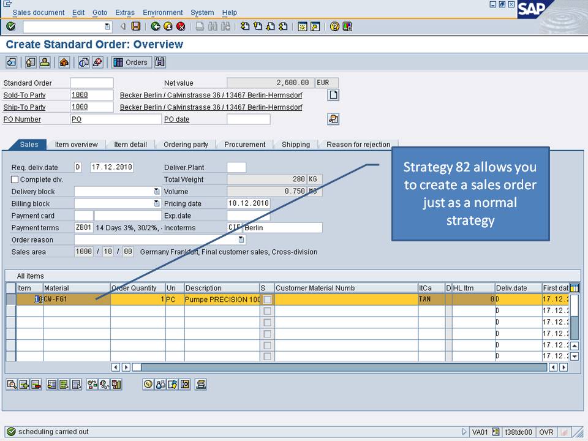Click the items table vertical scroll down arrow
Screen dimensions: 588x441
click(x=574, y=356)
